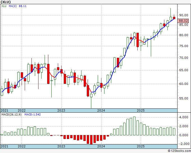Image resolution: width=191 pixels, height=153 pixels.
Task: Click 2024 on the MACD timeline
Action: click(101, 146)
